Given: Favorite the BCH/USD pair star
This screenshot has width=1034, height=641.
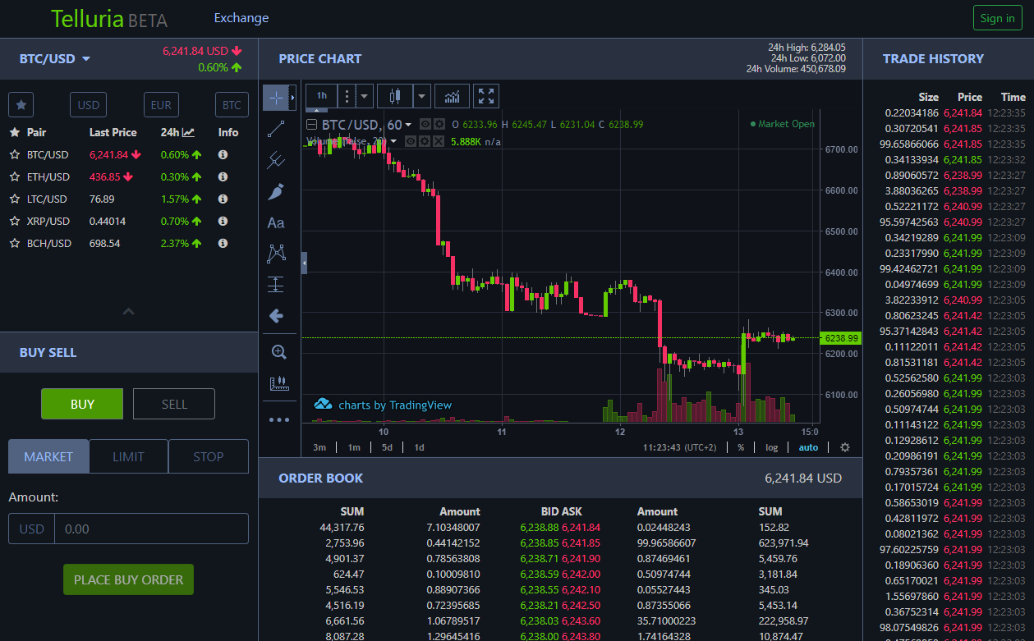Looking at the screenshot, I should [14, 243].
